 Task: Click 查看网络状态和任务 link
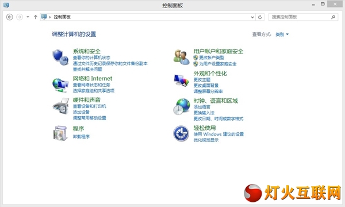pyautogui.click(x=91, y=85)
